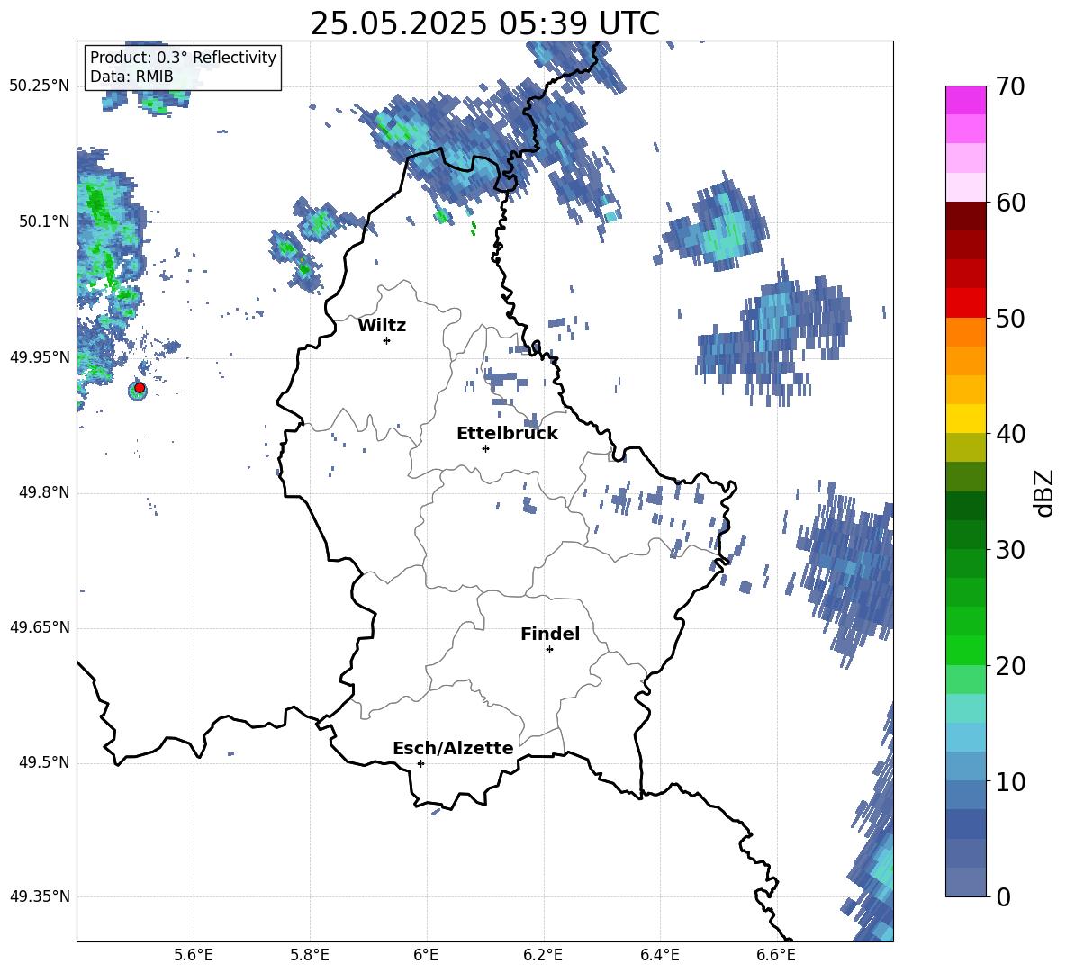Click the 'Product: 0.3° Reflectivity' text
The image size is (1066, 973).
(183, 57)
